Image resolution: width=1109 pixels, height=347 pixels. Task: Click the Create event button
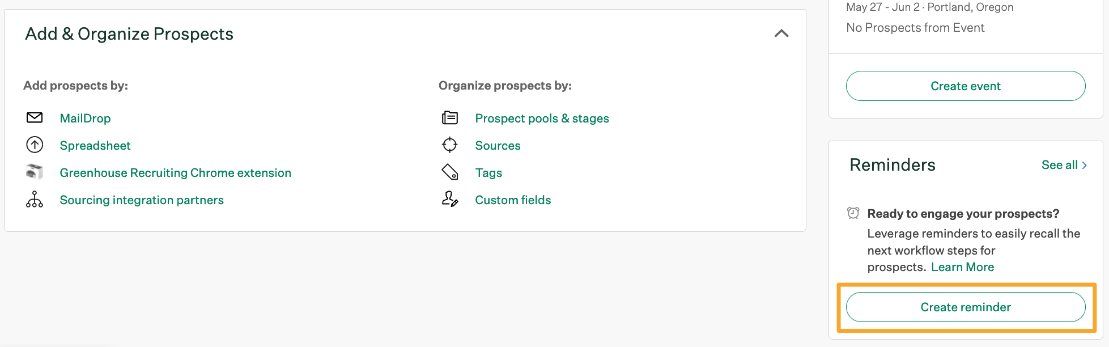pyautogui.click(x=965, y=86)
